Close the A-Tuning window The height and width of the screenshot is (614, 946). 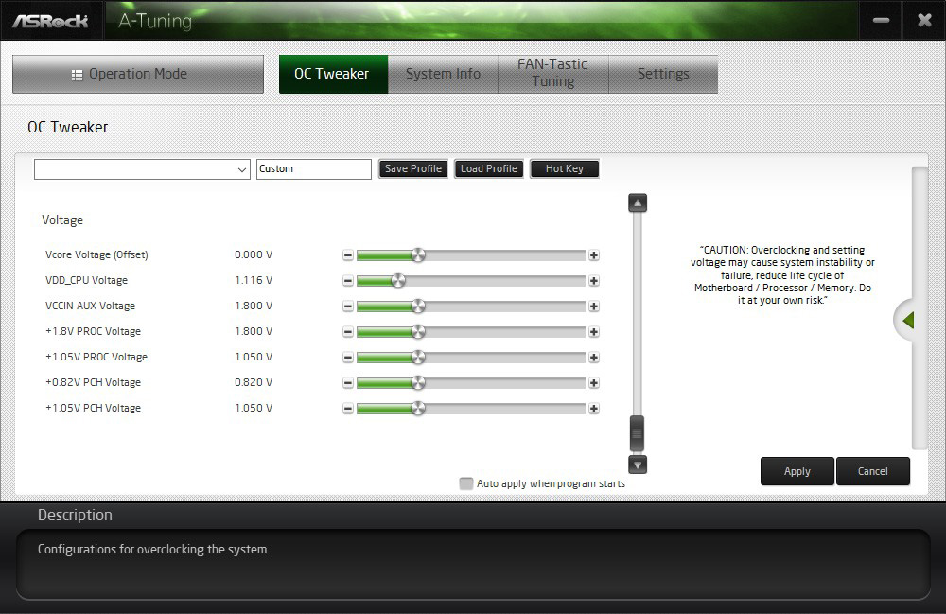click(924, 21)
